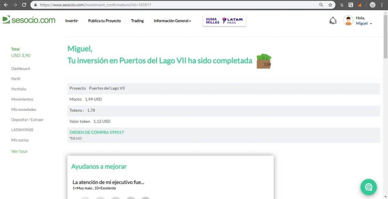Viewport: 388px width, 199px height.
Task: Expand Información General dropdown
Action: point(172,21)
